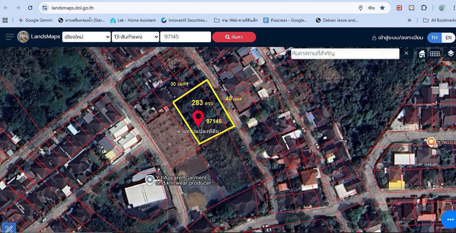Clear the place search with X

[x=406, y=53]
